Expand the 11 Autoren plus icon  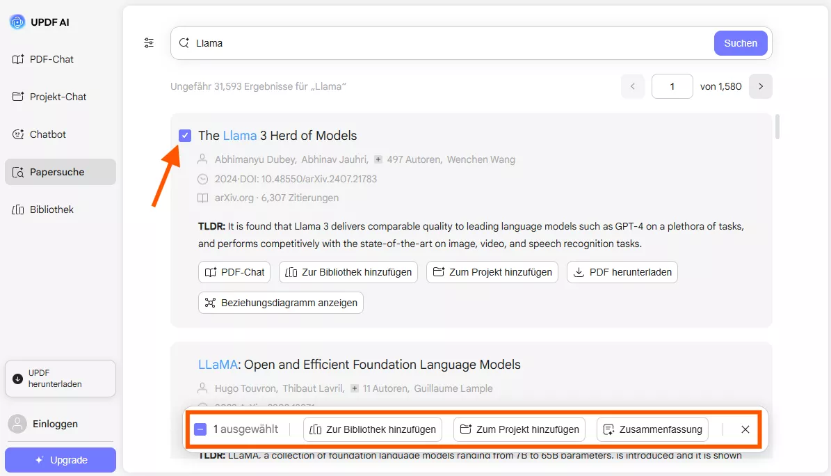point(355,388)
